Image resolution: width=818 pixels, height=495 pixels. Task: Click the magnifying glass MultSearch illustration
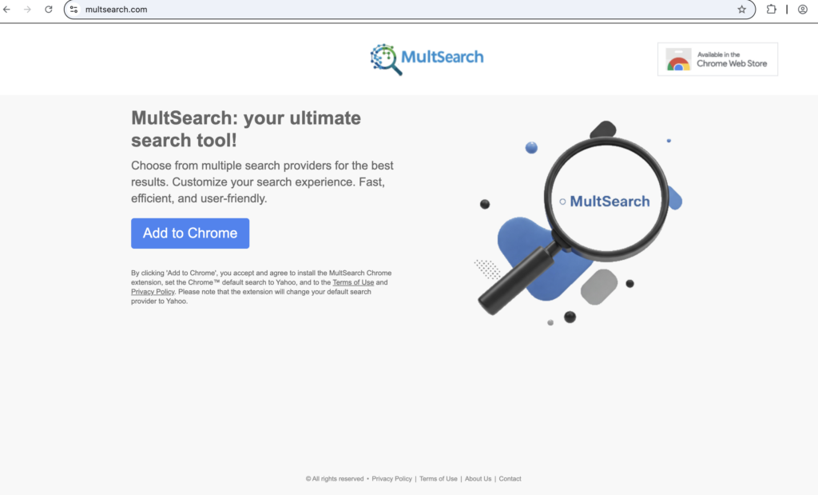pos(579,223)
